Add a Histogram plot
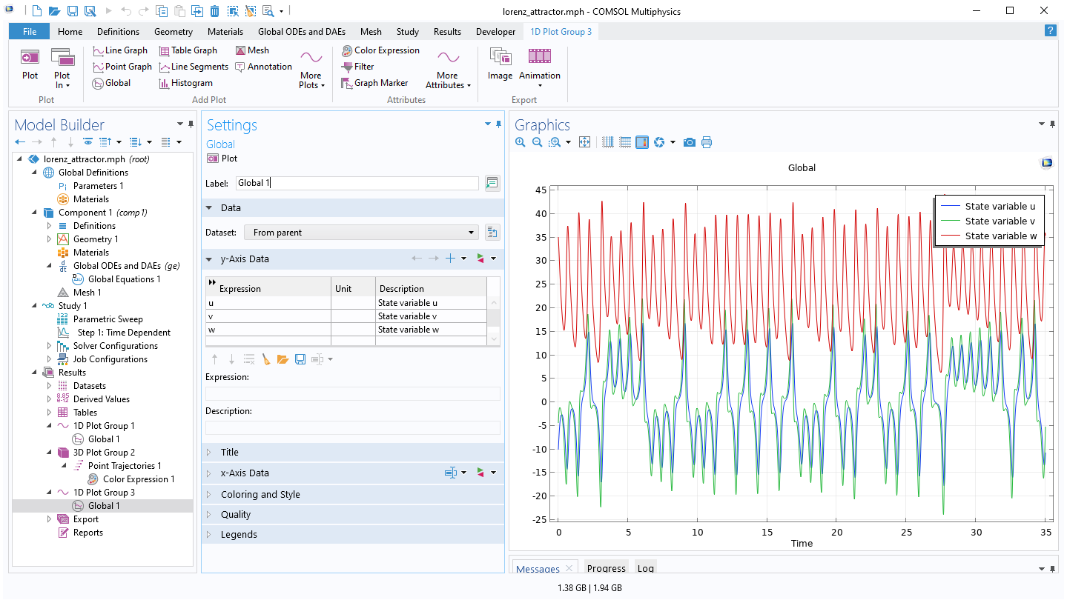This screenshot has width=1067, height=600. tap(185, 83)
